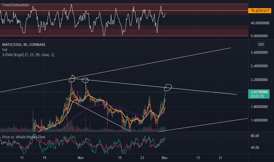Click the USD currency button
This screenshot has height=162, width=274.
coord(261,44)
